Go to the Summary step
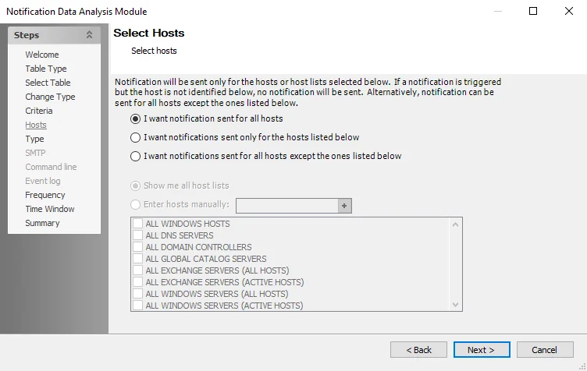The image size is (587, 371). (x=42, y=223)
